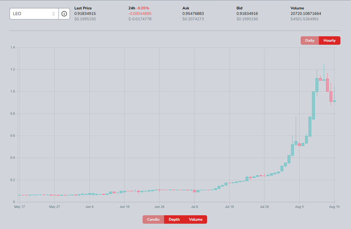Switch chart to Daily view

point(310,41)
